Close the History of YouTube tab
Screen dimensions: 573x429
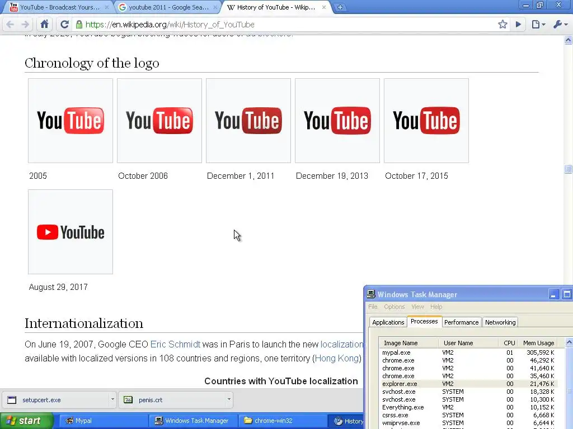(324, 7)
